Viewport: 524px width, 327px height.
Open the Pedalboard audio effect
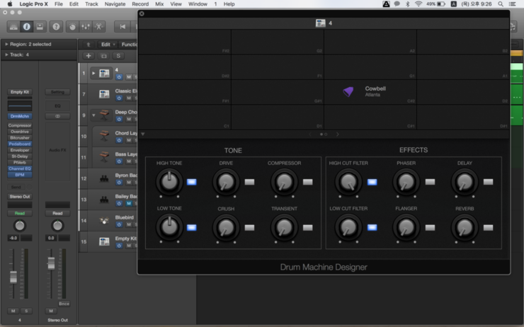click(x=20, y=144)
